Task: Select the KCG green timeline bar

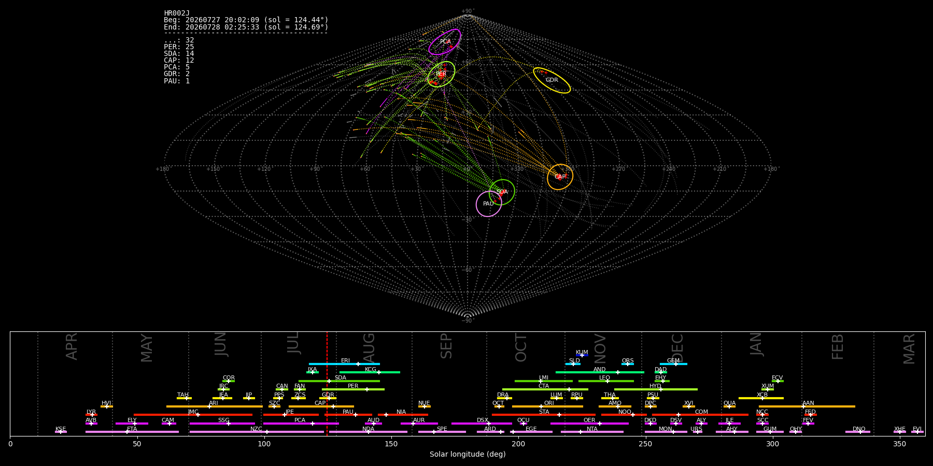Action: [370, 372]
